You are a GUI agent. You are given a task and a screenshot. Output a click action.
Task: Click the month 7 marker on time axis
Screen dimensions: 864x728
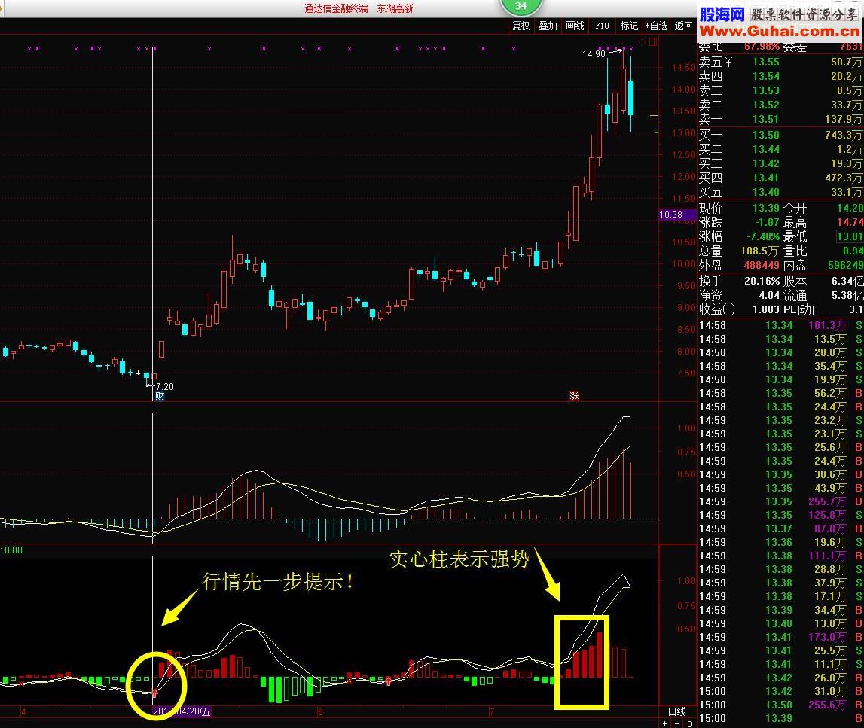coord(492,711)
